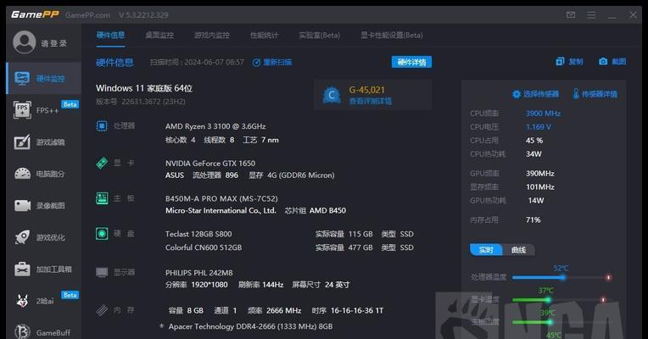Viewport: 648px width, 339px height.
Task: Click the 截图 camera screenshot button
Action: tap(612, 62)
